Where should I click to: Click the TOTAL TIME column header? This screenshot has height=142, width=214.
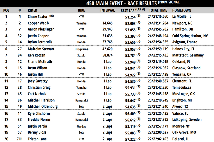(x=158, y=10)
